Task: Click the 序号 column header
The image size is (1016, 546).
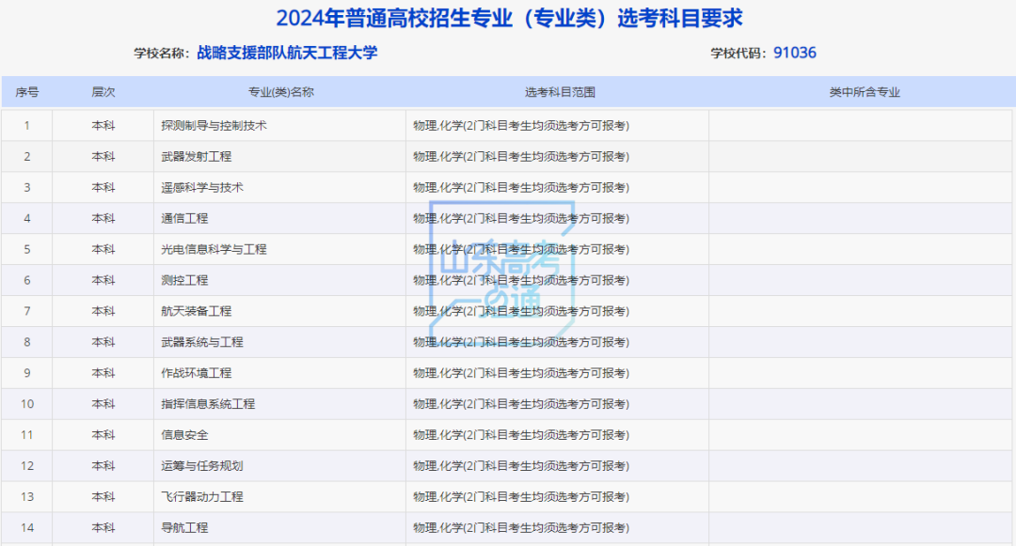Action: click(27, 92)
